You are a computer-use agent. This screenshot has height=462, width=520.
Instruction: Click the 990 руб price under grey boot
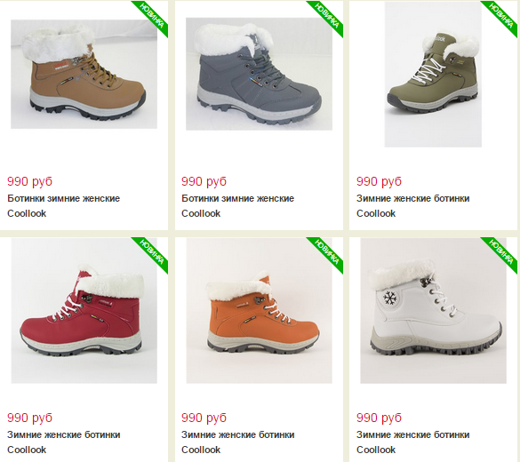click(204, 181)
